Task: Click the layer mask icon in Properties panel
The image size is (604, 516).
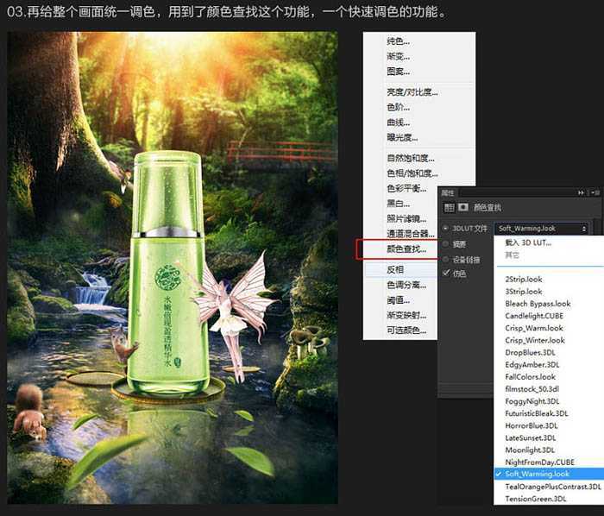Action: click(x=463, y=208)
